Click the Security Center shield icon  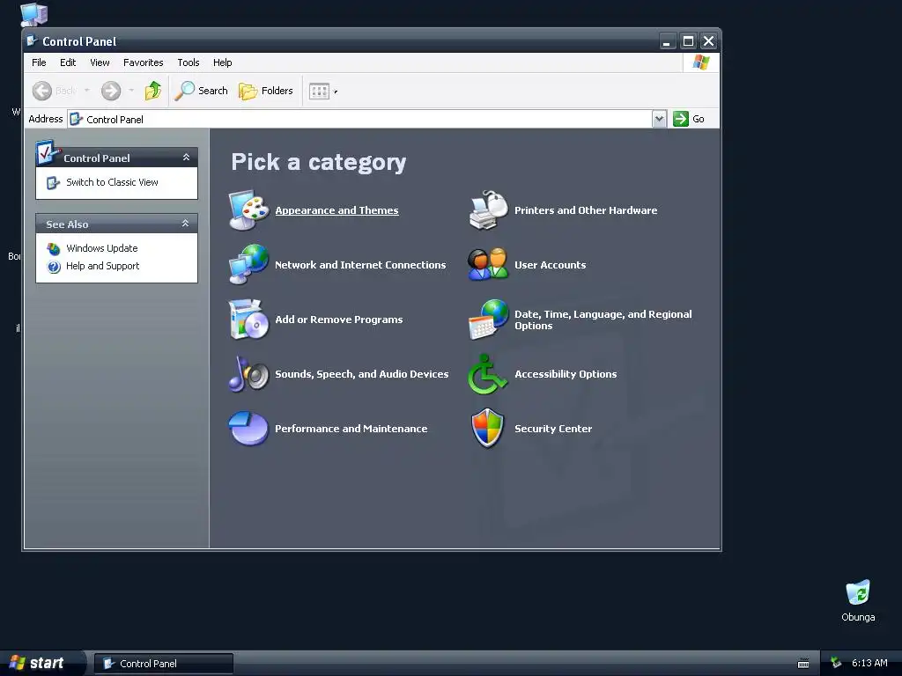(487, 429)
